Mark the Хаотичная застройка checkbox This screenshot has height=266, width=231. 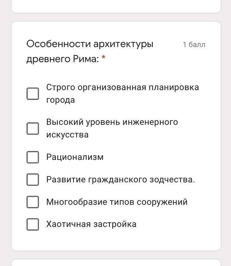(x=33, y=224)
